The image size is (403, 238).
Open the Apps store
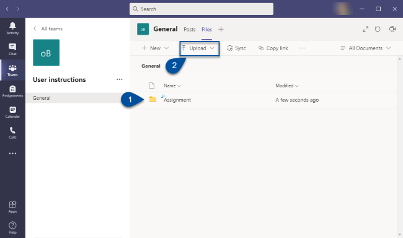click(x=12, y=207)
